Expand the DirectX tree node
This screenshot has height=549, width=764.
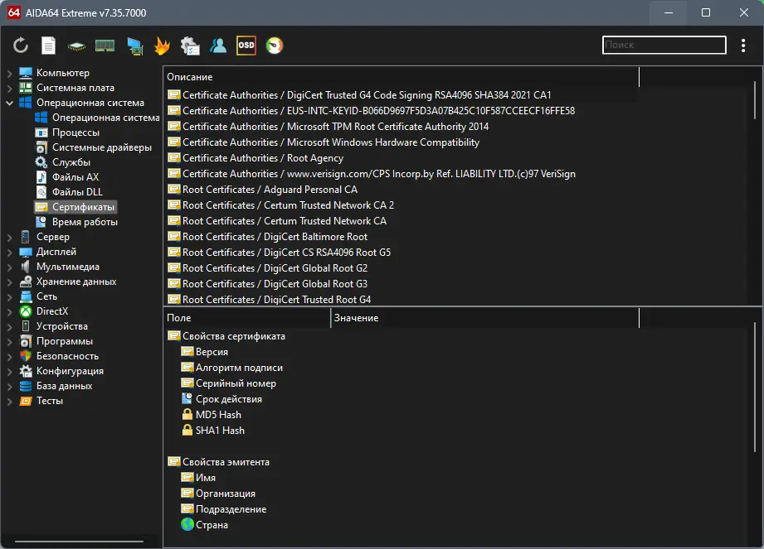[9, 312]
